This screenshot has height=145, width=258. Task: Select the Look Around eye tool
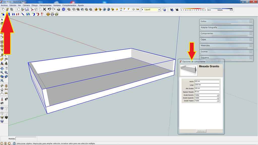2,103
